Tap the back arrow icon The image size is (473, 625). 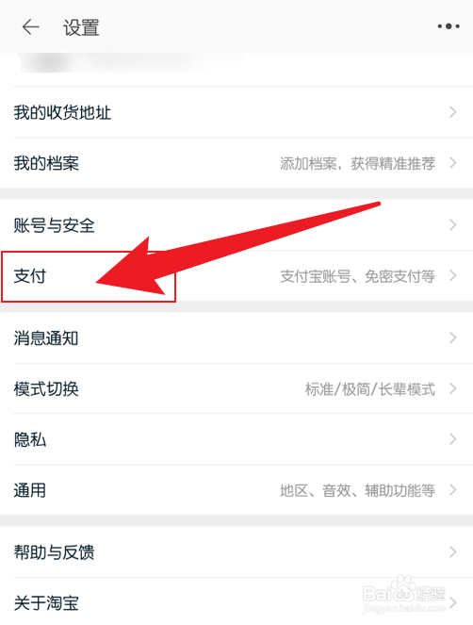[31, 27]
